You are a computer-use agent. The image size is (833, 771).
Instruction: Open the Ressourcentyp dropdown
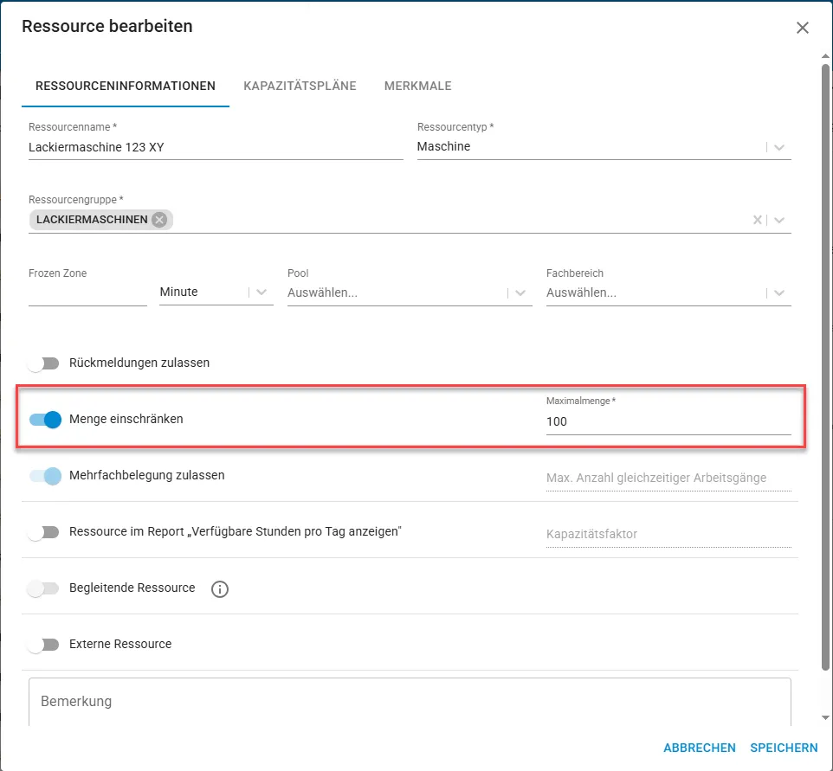pyautogui.click(x=604, y=147)
